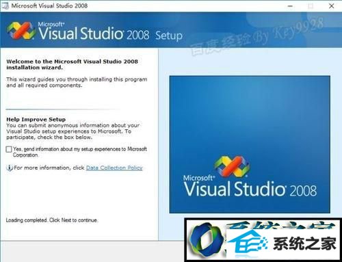
Task: Click the Visual Studio logo in header banner
Action: click(21, 31)
